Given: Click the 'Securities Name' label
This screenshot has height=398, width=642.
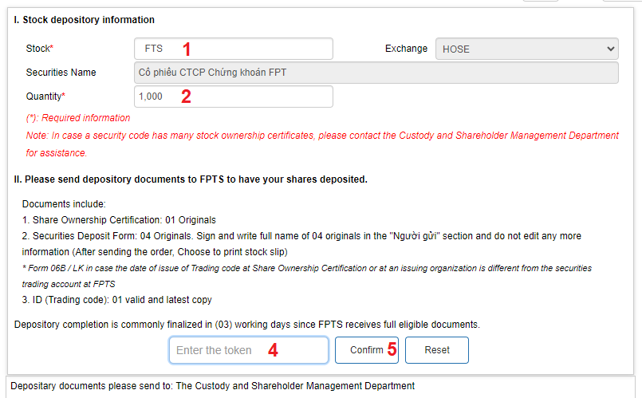Looking at the screenshot, I should coord(61,73).
